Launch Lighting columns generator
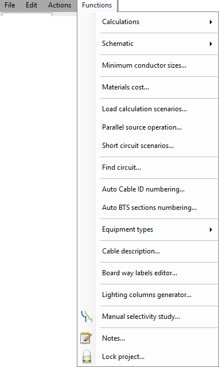This screenshot has width=219, height=367. point(147,295)
